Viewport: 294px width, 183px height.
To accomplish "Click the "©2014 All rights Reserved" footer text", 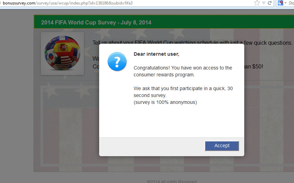I will [x=172, y=181].
